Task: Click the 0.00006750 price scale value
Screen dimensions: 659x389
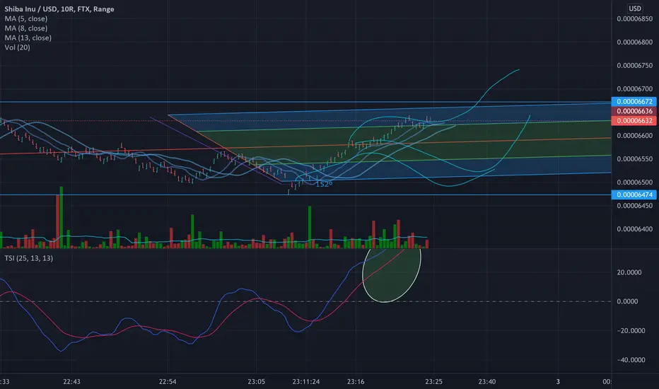Action: pyautogui.click(x=635, y=66)
